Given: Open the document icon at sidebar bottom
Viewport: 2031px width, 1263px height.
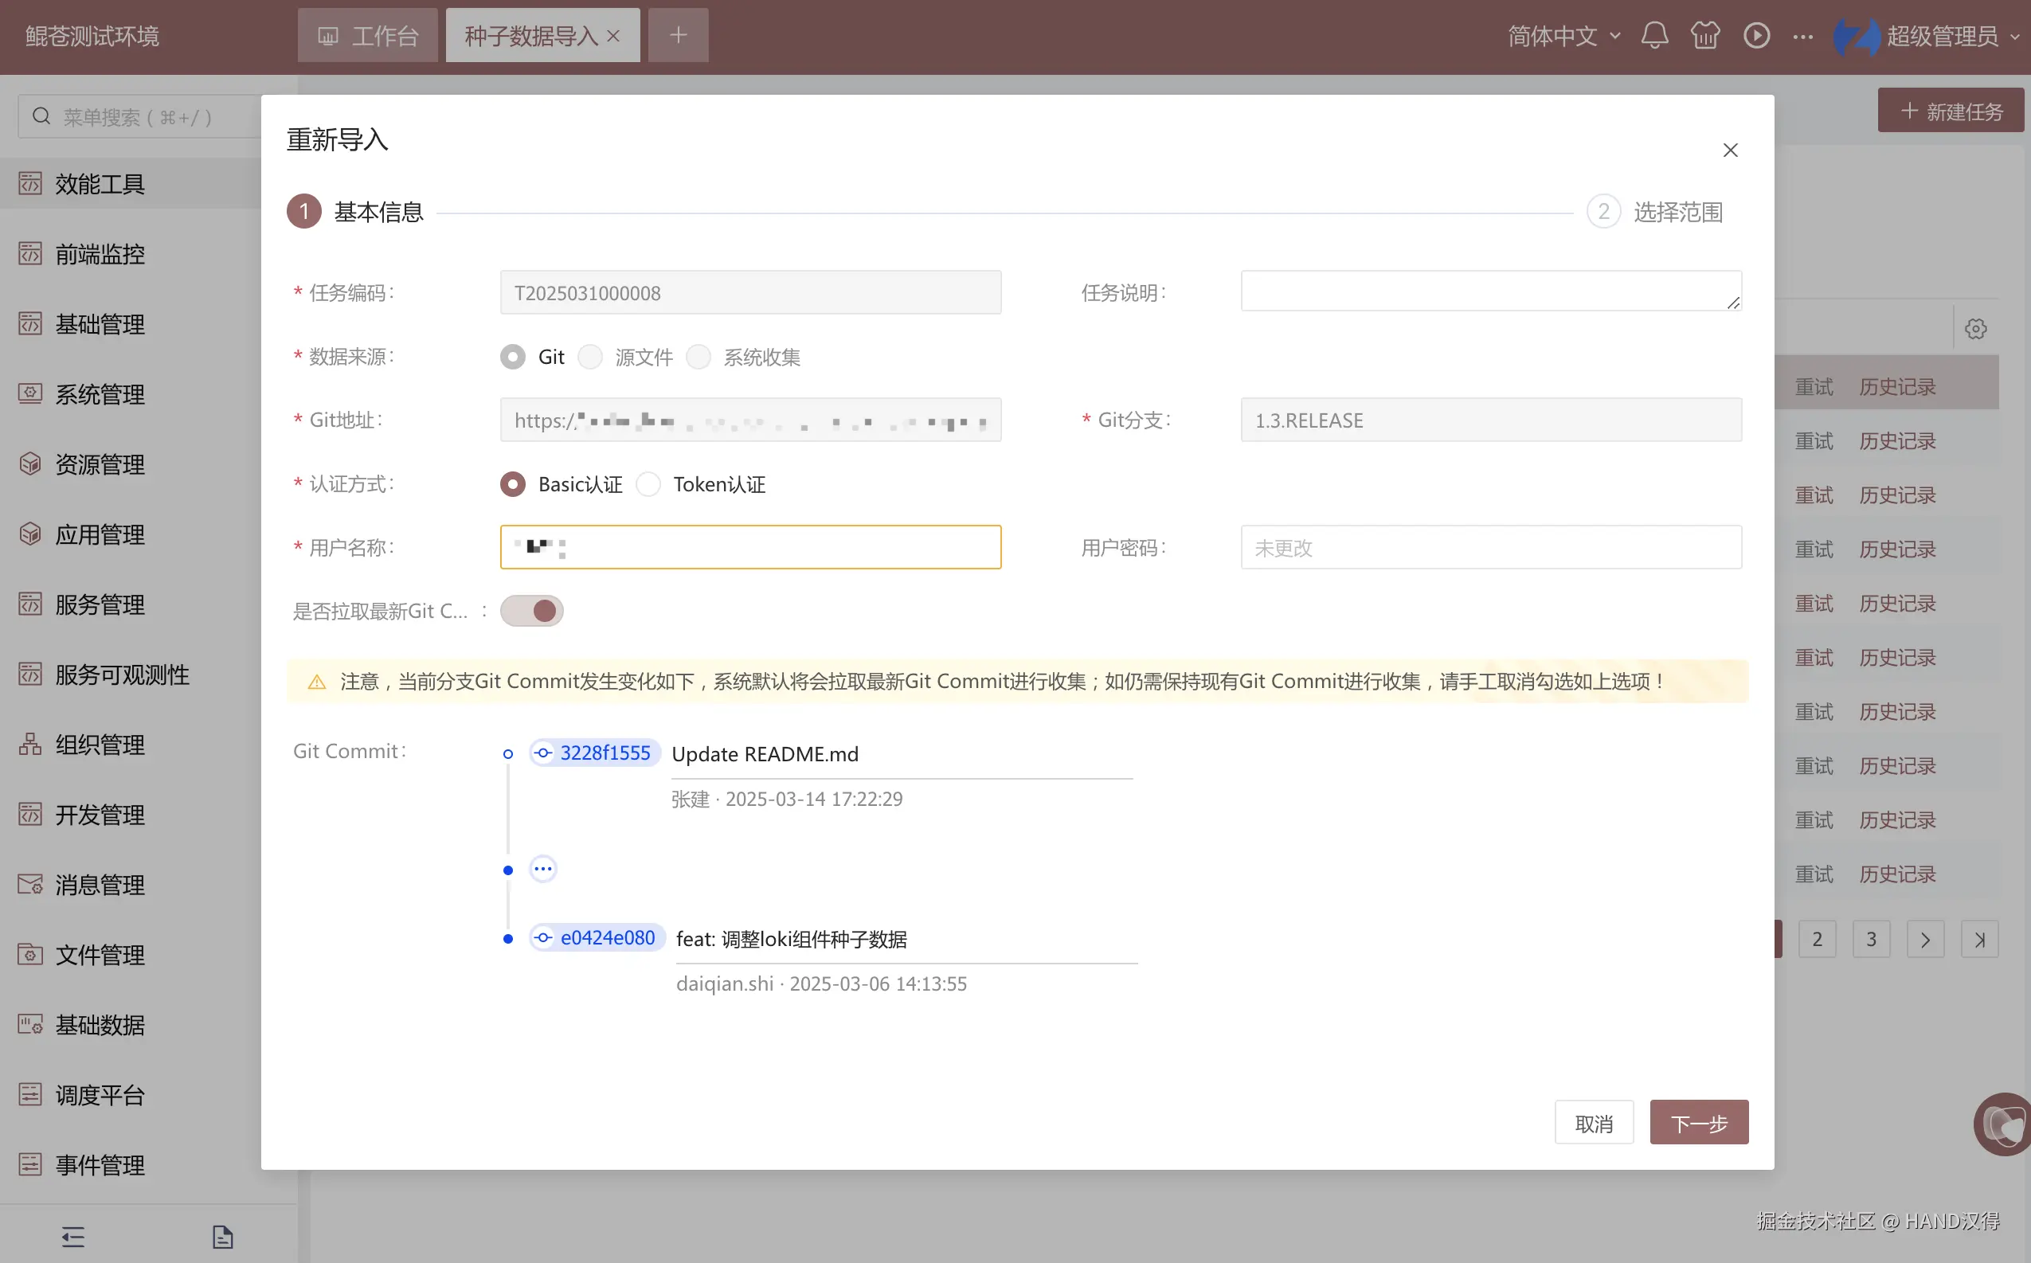Looking at the screenshot, I should [222, 1236].
